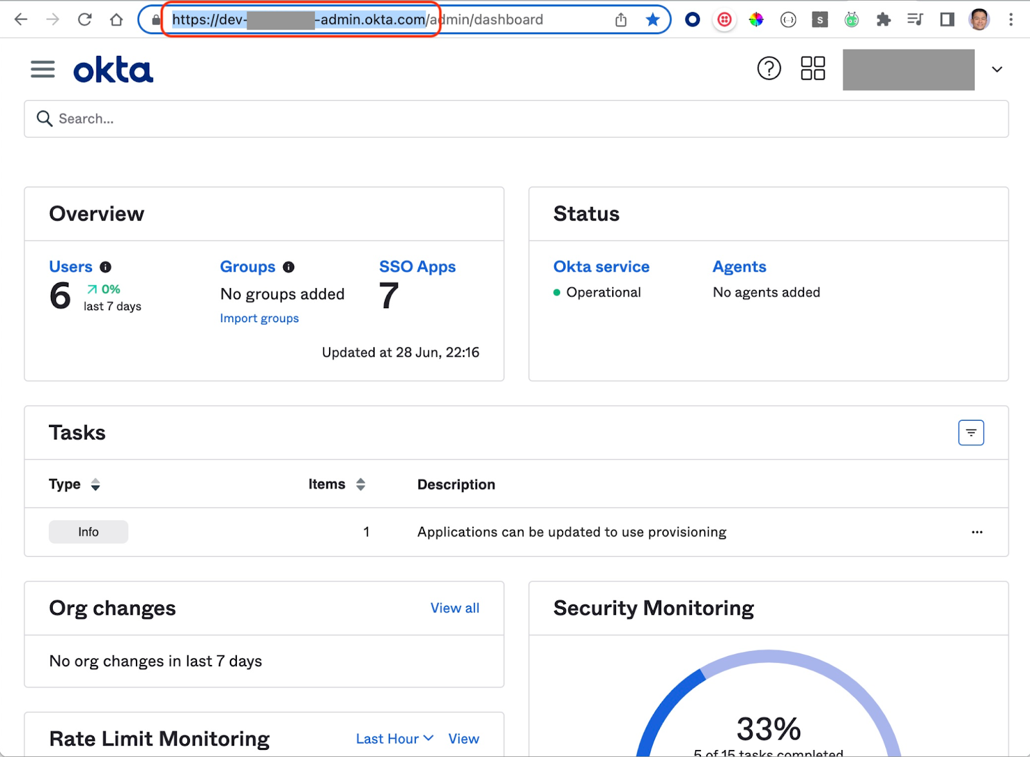Open the Groups link in Overview

248,267
